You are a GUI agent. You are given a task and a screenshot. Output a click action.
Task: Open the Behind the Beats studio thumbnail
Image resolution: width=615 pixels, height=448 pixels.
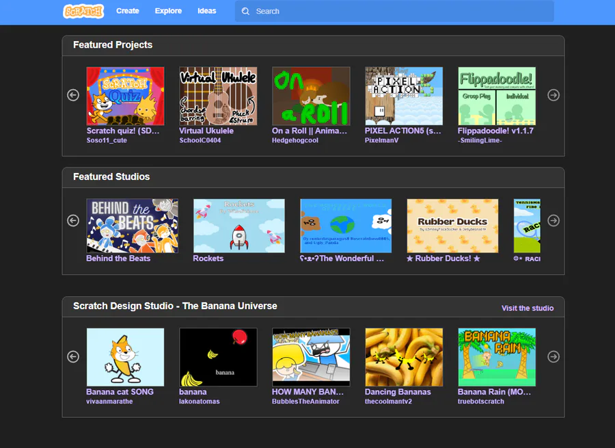point(132,226)
